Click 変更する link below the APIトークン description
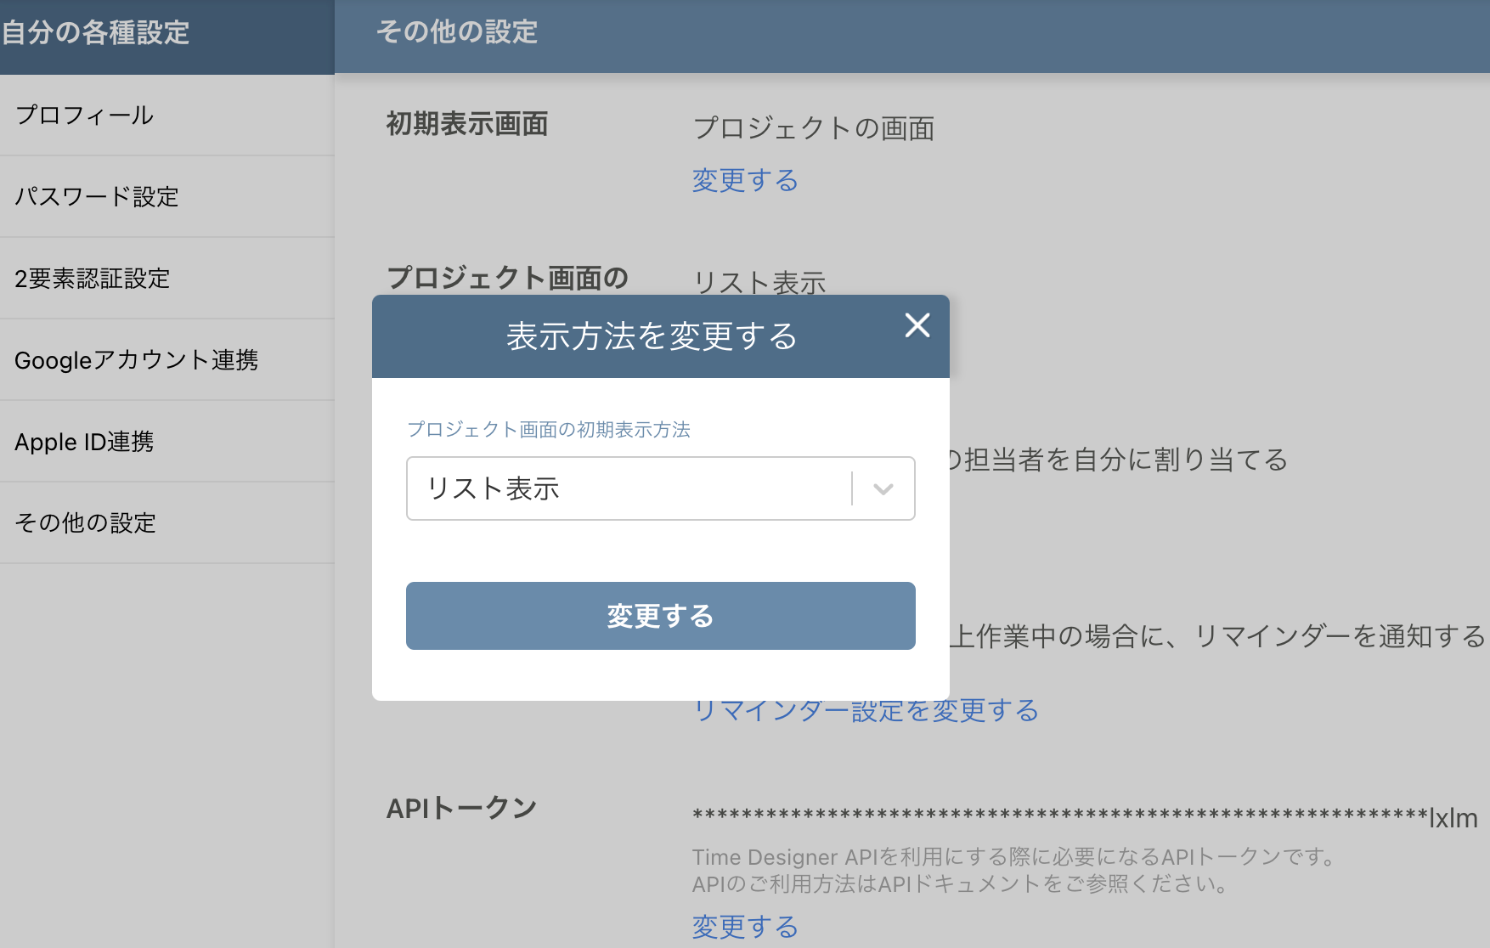Screen dimensions: 1490x948 [744, 927]
